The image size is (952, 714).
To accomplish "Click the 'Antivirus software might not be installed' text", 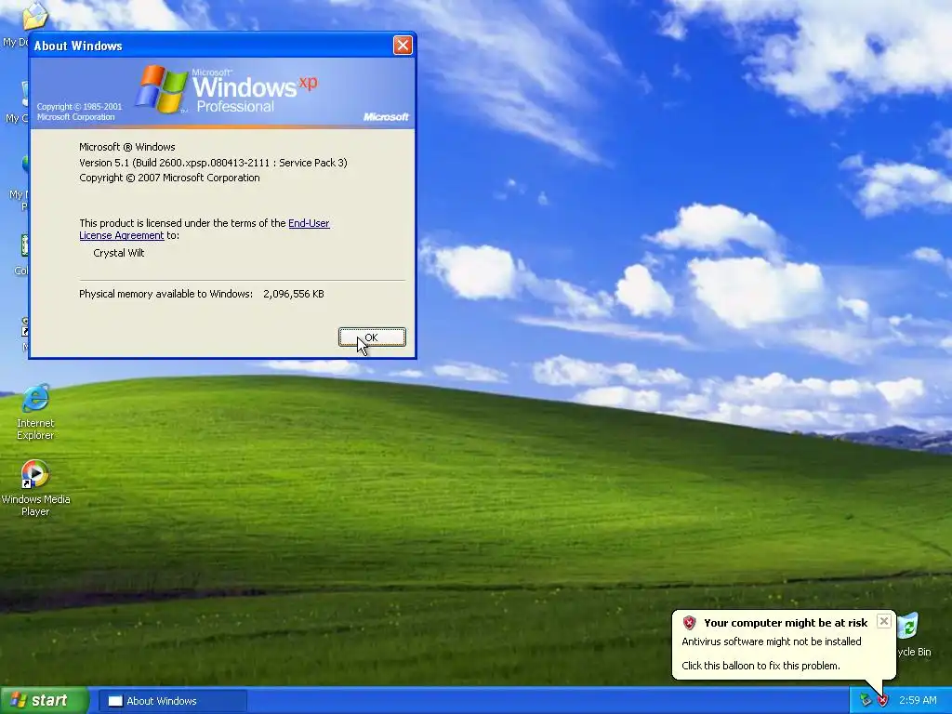I will 772,641.
